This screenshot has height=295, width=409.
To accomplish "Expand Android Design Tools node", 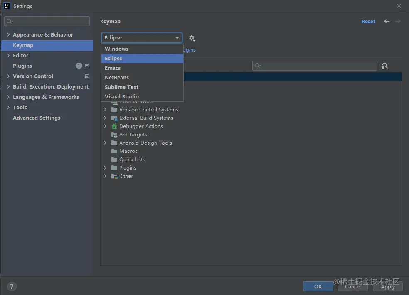I will click(x=105, y=143).
